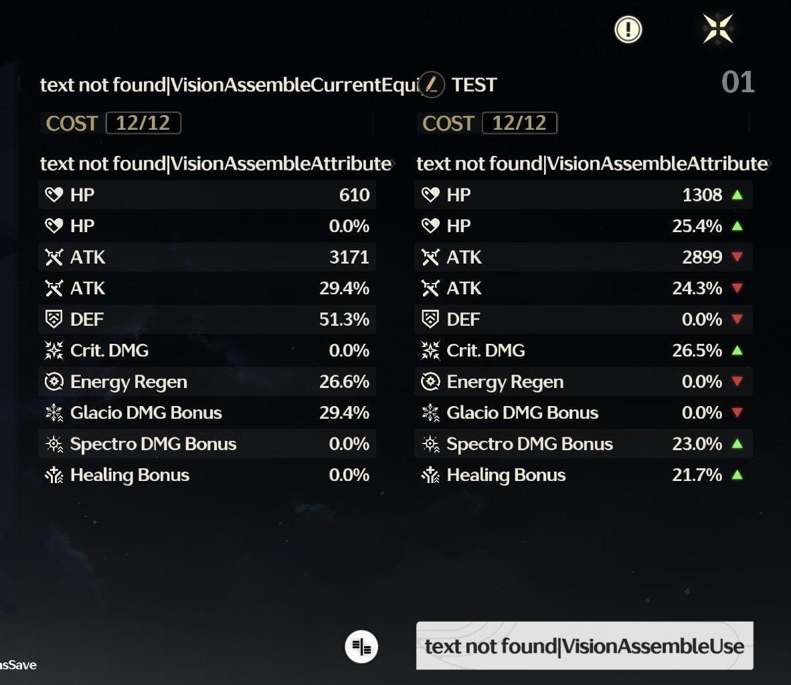Click the left COST 12/12 badge
The height and width of the screenshot is (685, 791).
(110, 123)
